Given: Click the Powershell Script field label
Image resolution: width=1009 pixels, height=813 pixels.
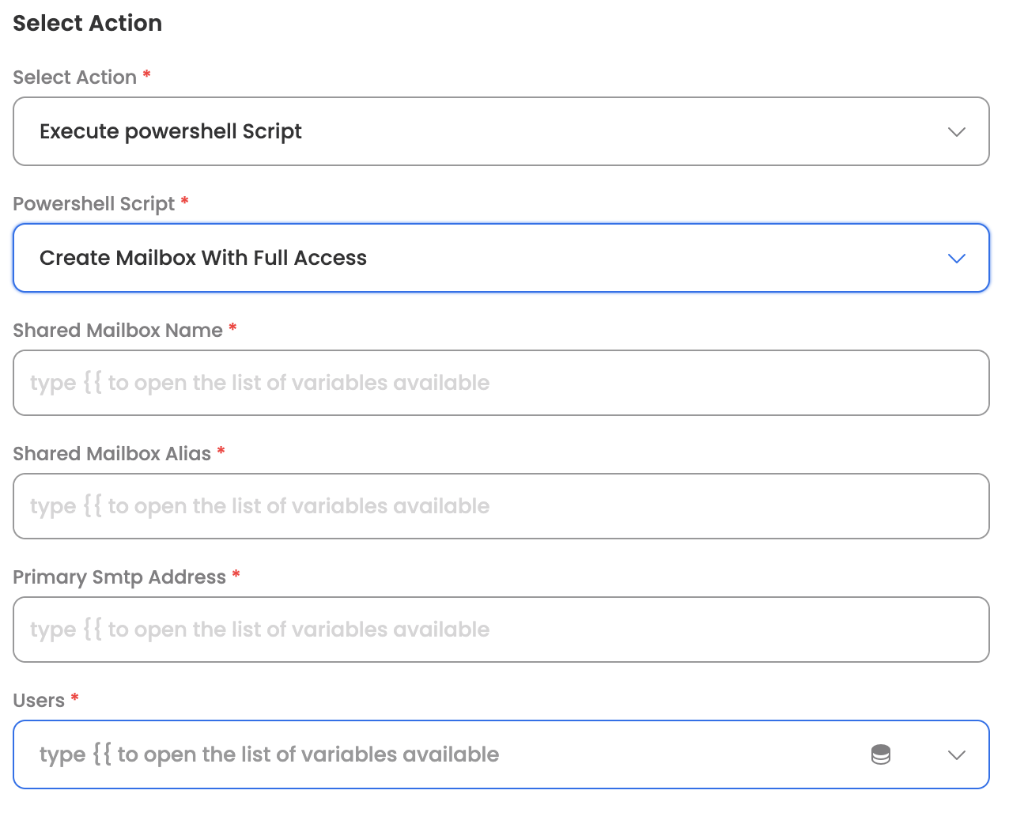Looking at the screenshot, I should tap(94, 204).
